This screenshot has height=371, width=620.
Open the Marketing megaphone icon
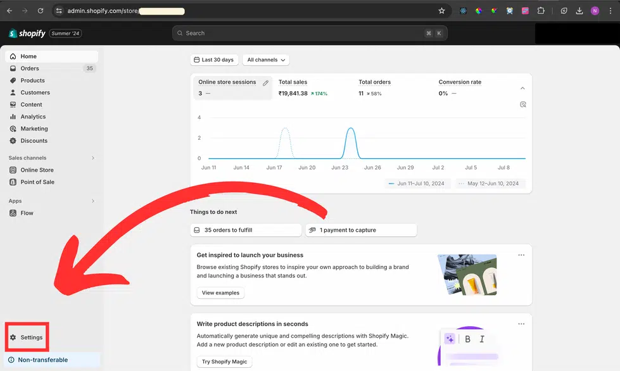14,129
